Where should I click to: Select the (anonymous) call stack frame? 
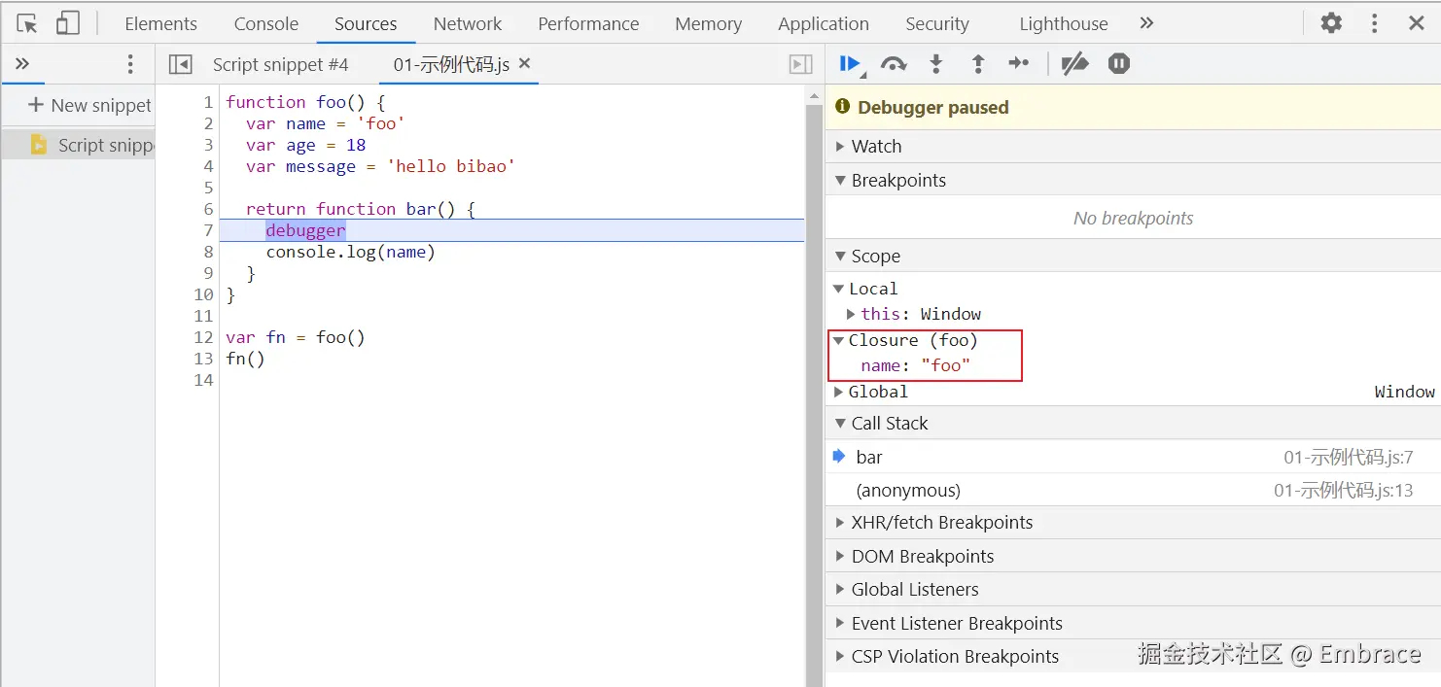coord(908,491)
